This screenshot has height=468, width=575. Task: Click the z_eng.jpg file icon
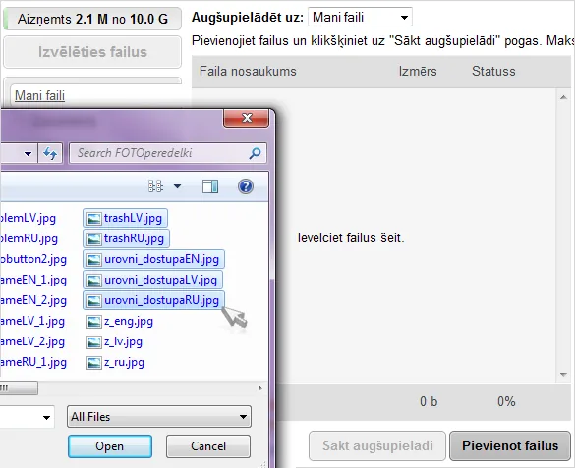[94, 321]
